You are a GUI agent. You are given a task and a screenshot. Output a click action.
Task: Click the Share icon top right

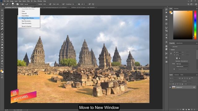pyautogui.click(x=196, y=4)
